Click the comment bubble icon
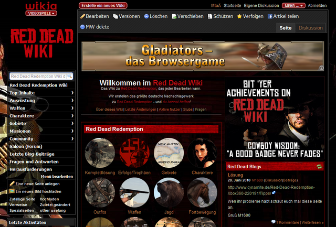This screenshot has height=227, width=336. coord(274,222)
